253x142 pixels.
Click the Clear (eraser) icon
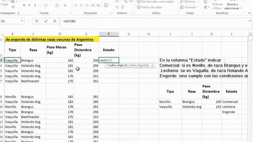click(206, 7)
